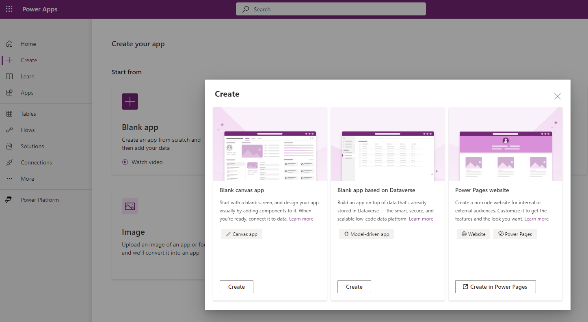The height and width of the screenshot is (322, 588).
Task: Click the Power Pages website heading
Action: pyautogui.click(x=482, y=190)
